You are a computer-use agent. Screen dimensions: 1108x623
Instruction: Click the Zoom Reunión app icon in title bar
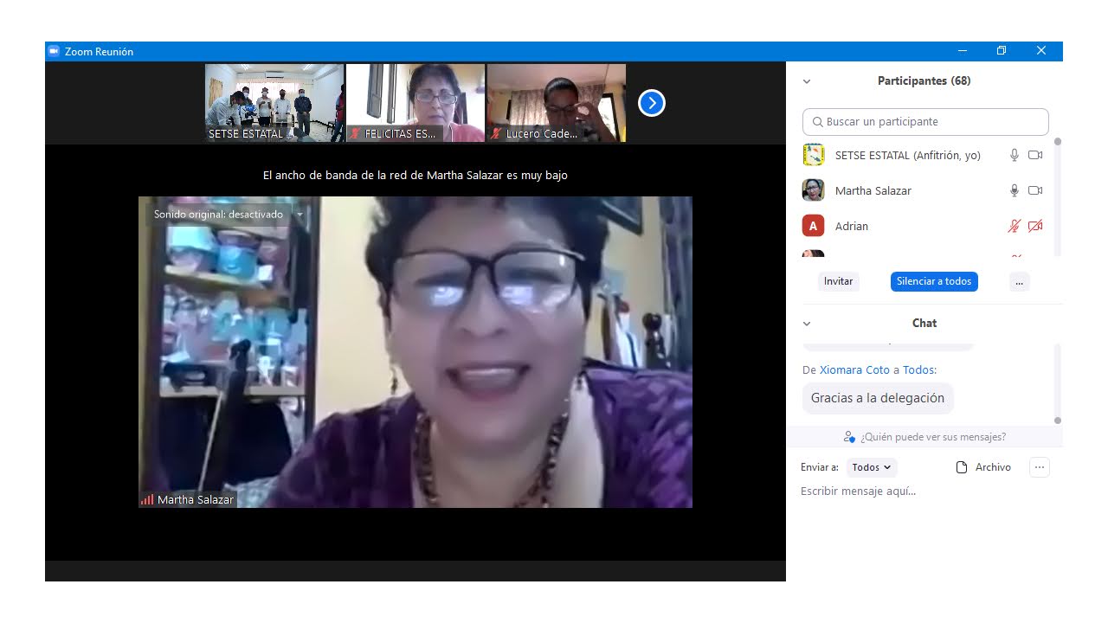[x=53, y=51]
